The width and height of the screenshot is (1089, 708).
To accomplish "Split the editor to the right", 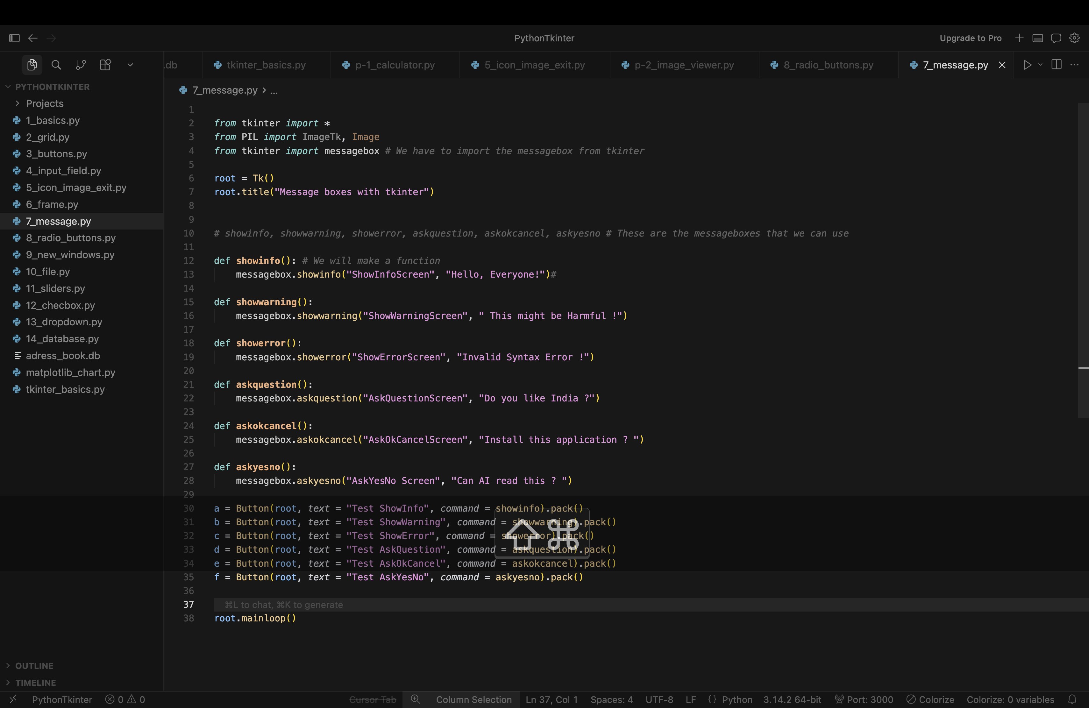I will click(1056, 65).
